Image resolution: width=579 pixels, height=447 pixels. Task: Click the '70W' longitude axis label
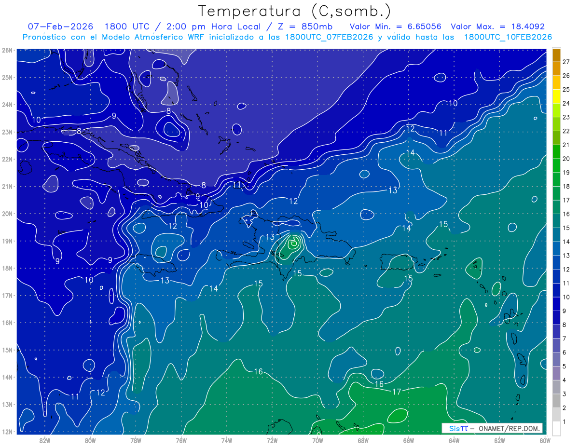click(x=317, y=440)
